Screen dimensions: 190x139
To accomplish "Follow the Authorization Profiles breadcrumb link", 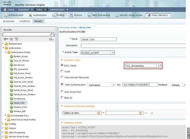I will tap(68, 28).
